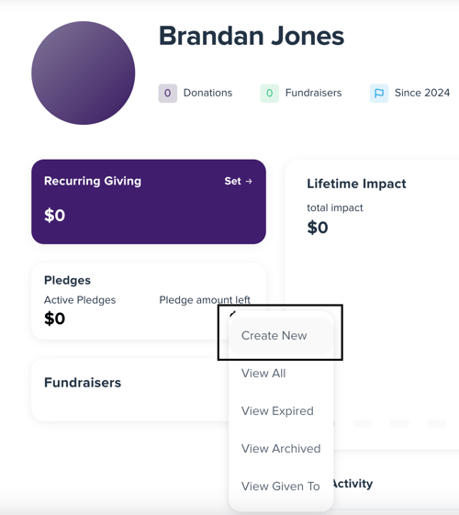Click the Recurring Giving purple card
The width and height of the screenshot is (459, 515).
(149, 202)
